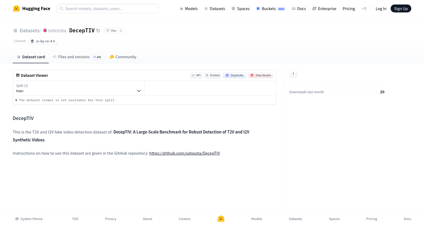The image size is (424, 228).
Task: Open the API button in Dataset Viewer
Action: pos(196,75)
